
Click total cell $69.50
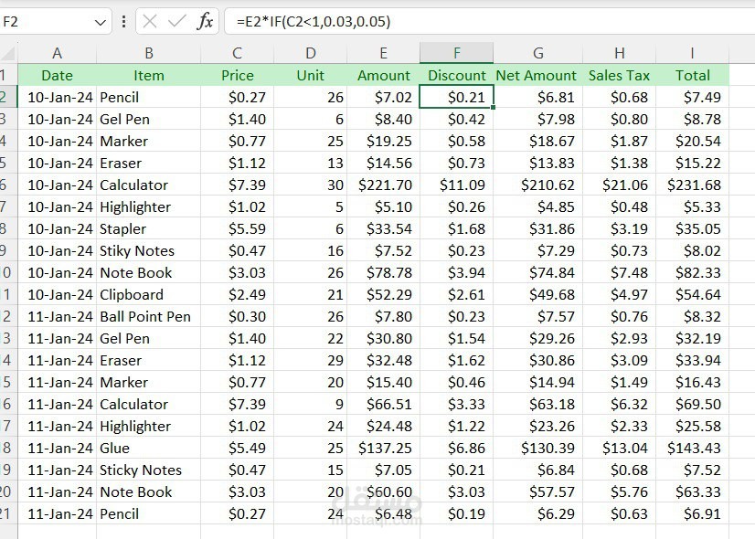pyautogui.click(x=693, y=404)
